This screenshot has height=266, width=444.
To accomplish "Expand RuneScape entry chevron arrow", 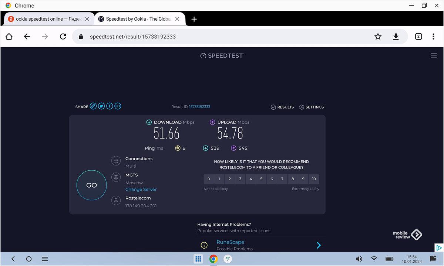I will 319,245.
